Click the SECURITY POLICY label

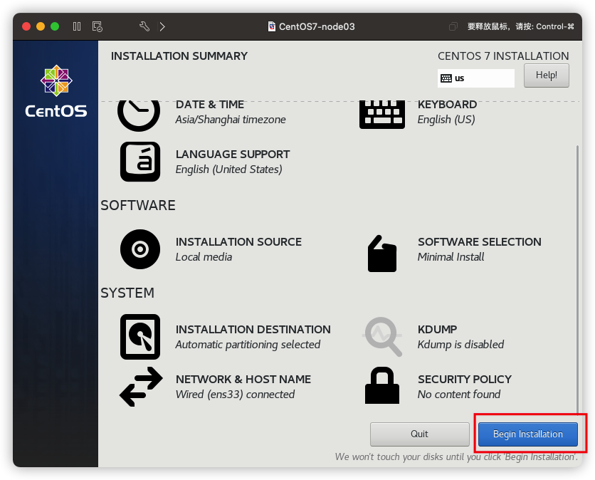465,379
